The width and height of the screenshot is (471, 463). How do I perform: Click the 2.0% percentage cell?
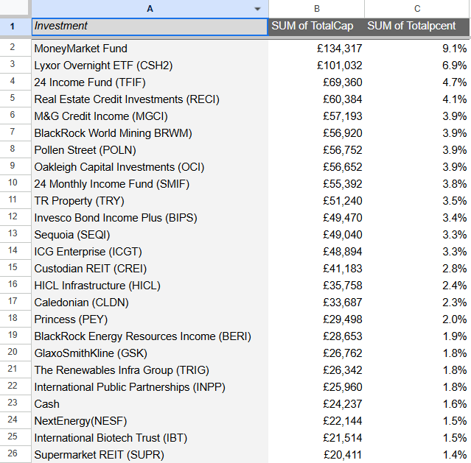(417, 319)
